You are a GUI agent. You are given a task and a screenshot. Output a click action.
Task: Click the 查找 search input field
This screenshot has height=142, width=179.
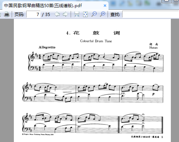(151, 14)
